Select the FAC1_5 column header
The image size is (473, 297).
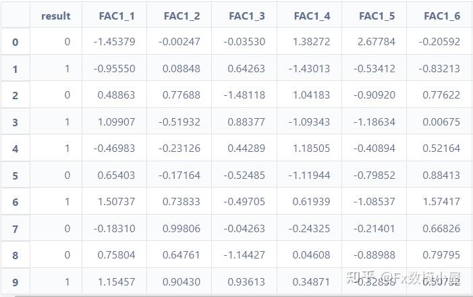(x=377, y=16)
